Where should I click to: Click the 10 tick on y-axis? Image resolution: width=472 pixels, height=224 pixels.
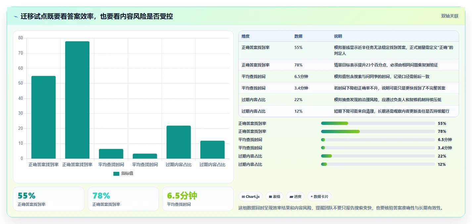pos(21,143)
